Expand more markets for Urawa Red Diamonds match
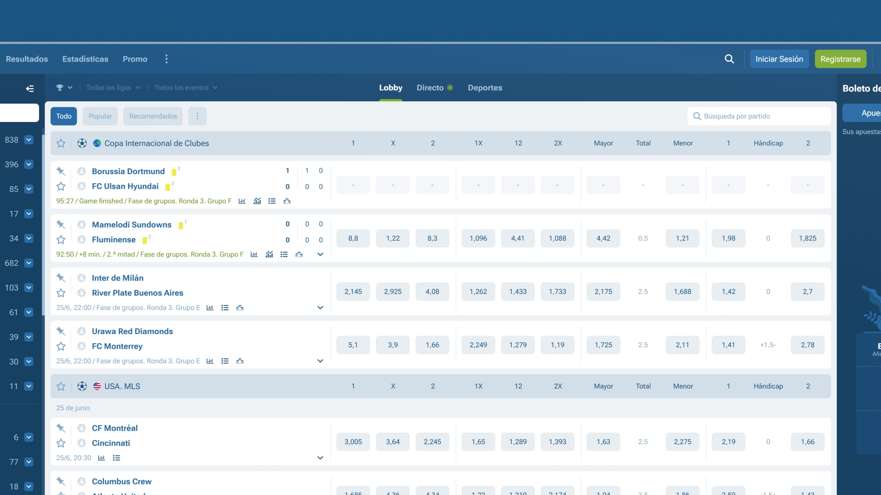The height and width of the screenshot is (495, 881). (320, 361)
